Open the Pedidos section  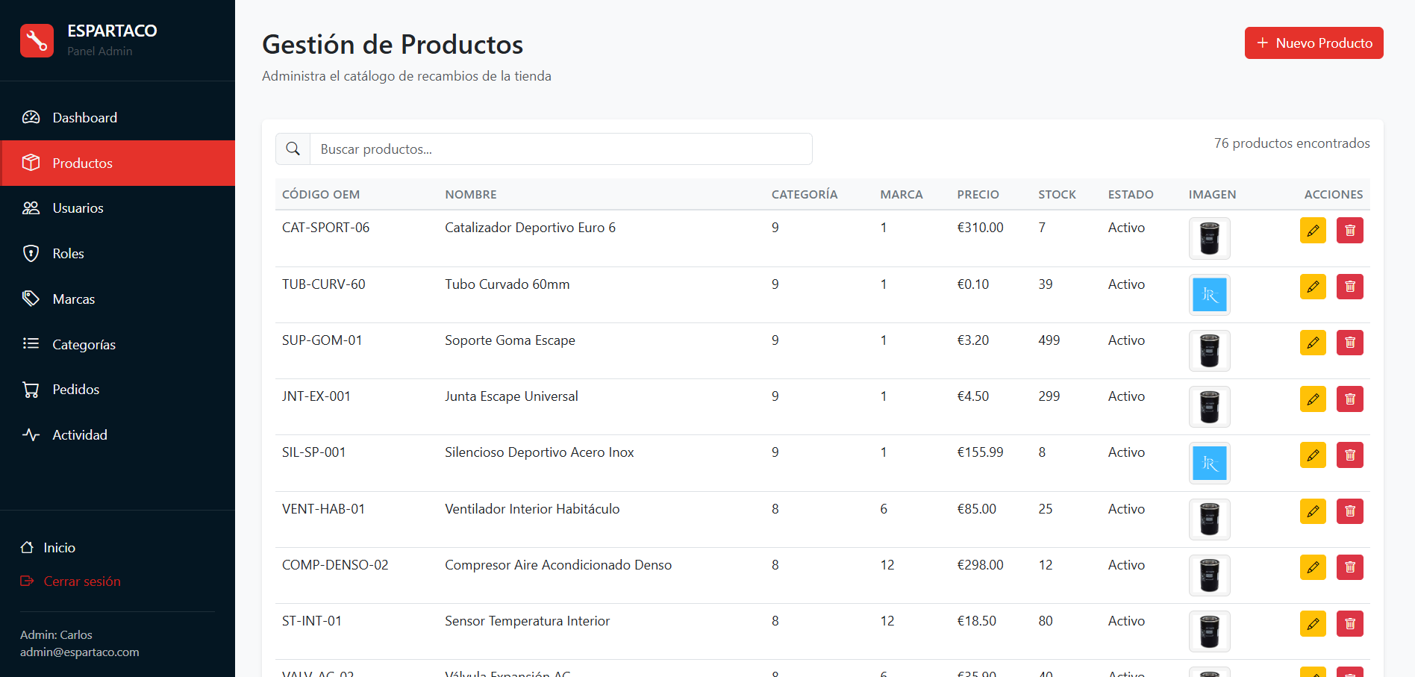pyautogui.click(x=117, y=390)
